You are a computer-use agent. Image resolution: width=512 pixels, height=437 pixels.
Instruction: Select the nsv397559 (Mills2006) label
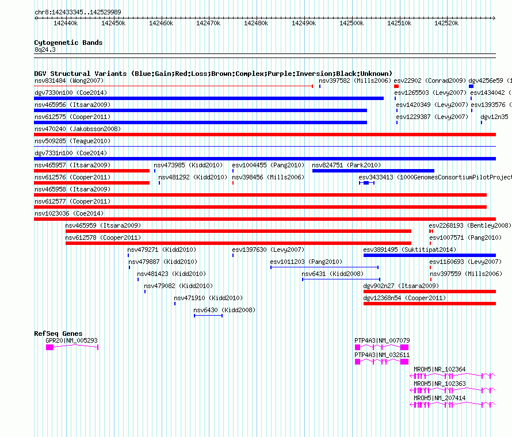click(x=466, y=274)
